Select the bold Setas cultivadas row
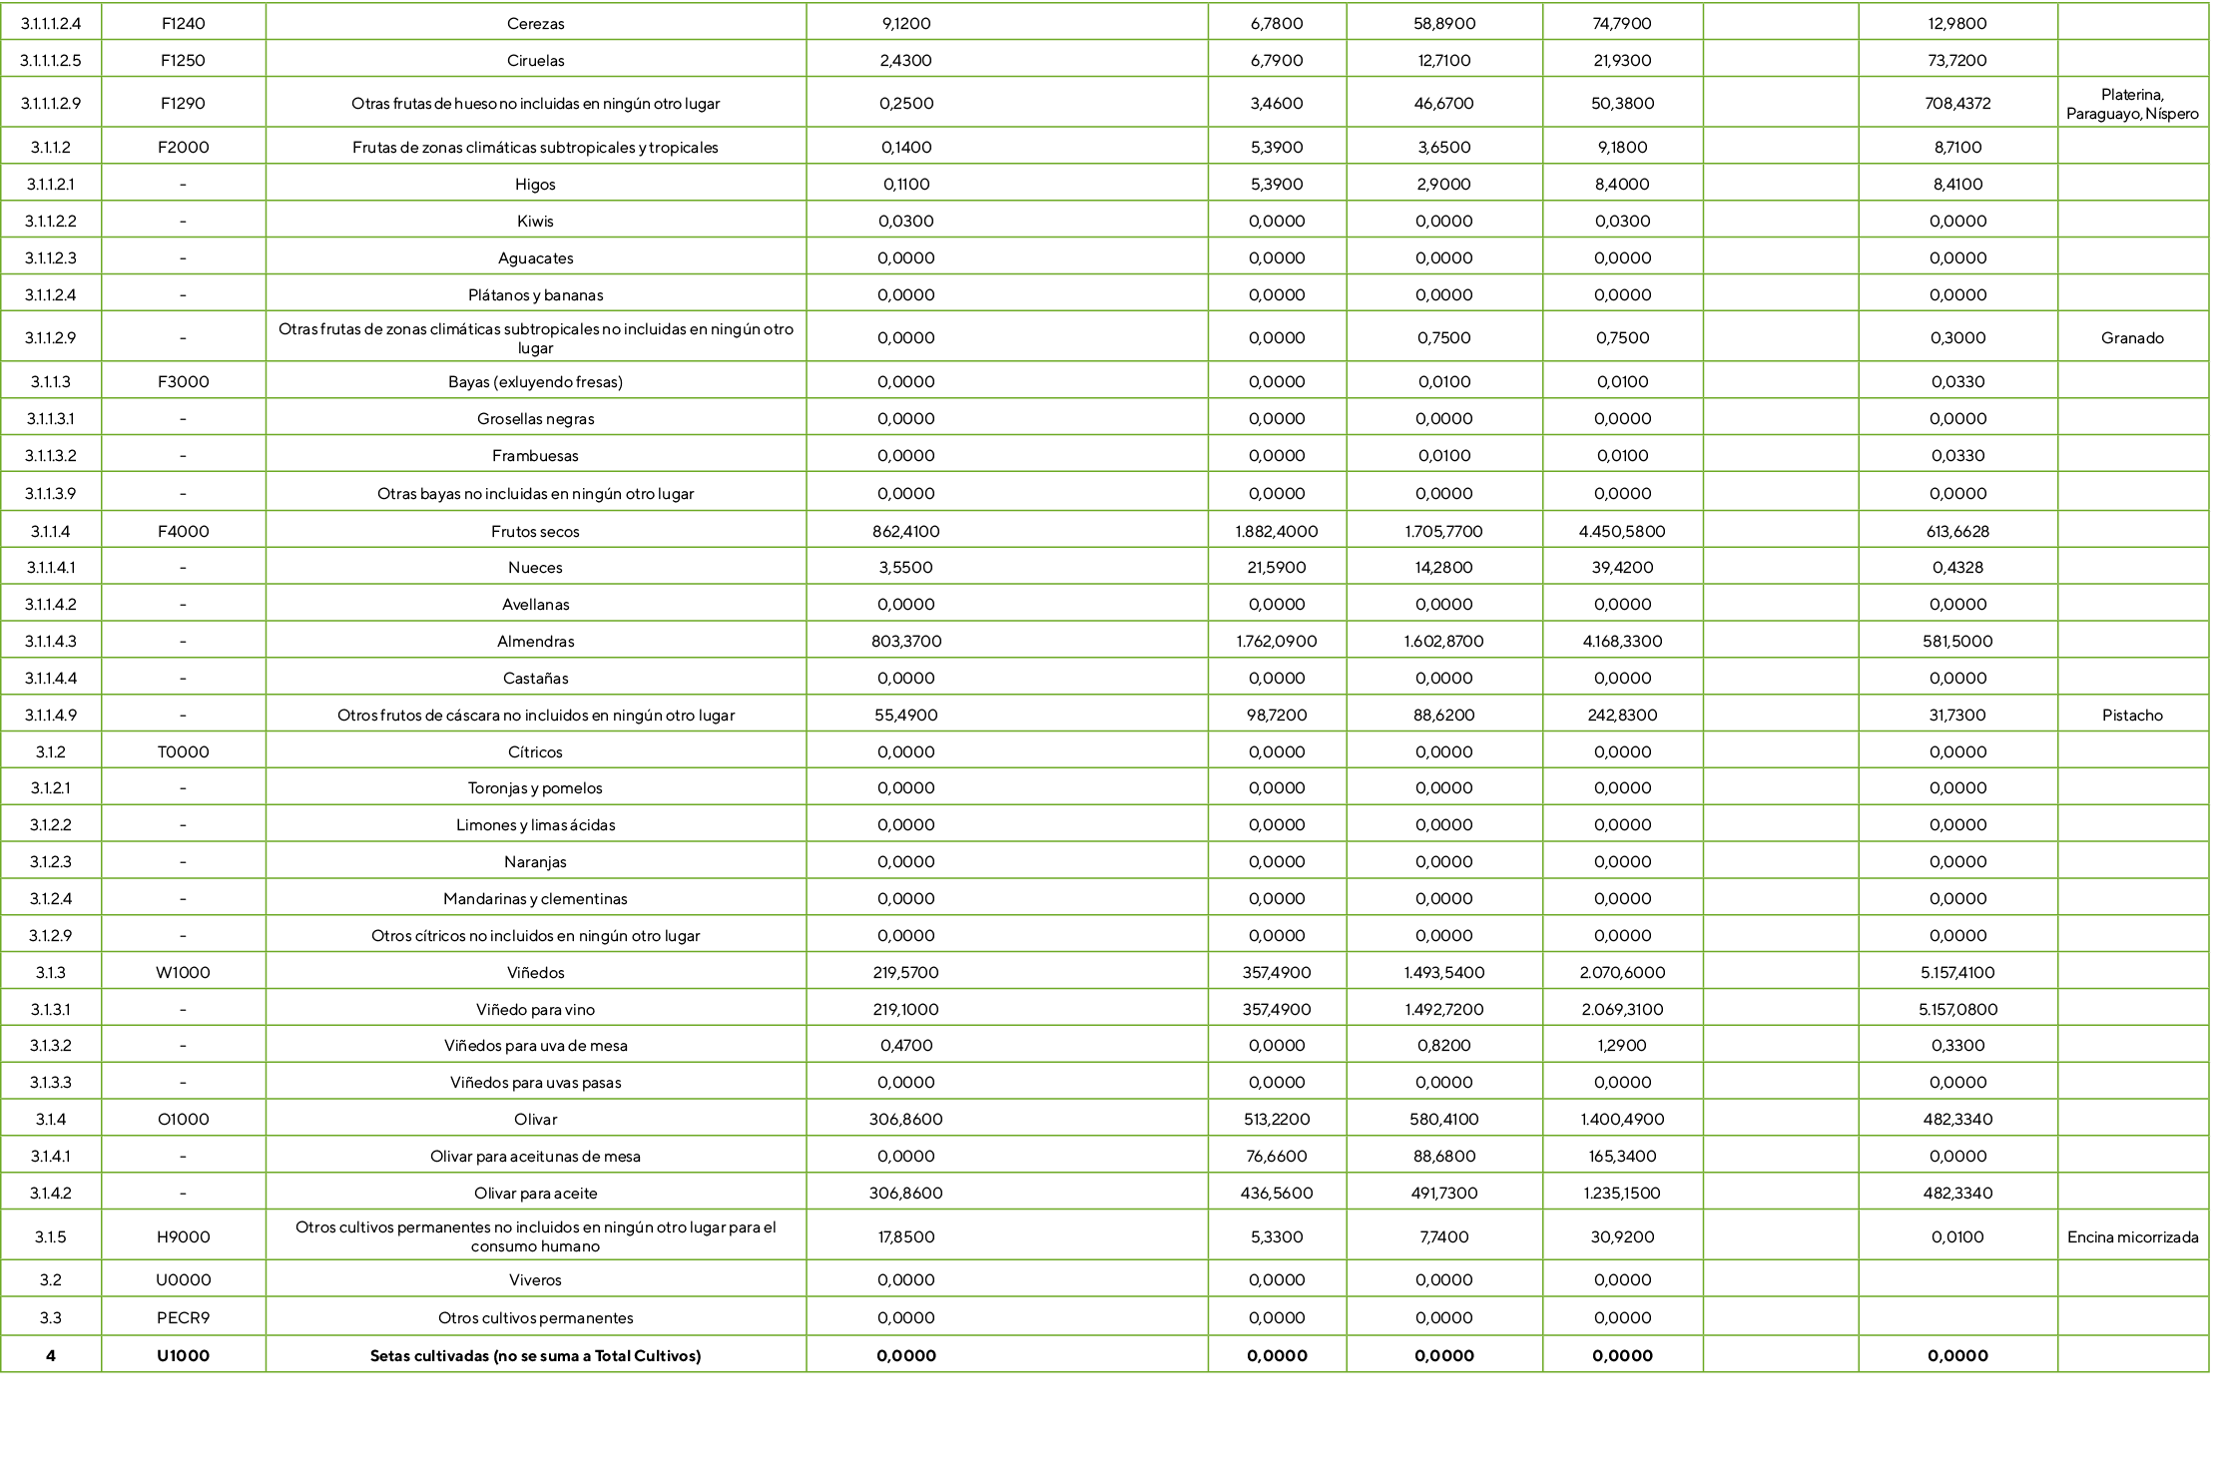The width and height of the screenshot is (2218, 1458). (x=535, y=1355)
